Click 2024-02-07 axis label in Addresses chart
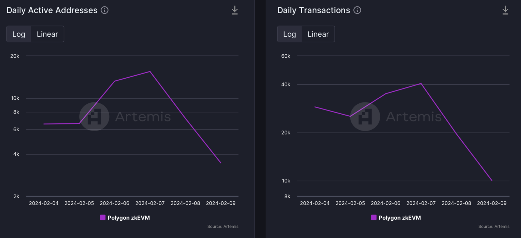The width and height of the screenshot is (521, 238). [x=150, y=203]
